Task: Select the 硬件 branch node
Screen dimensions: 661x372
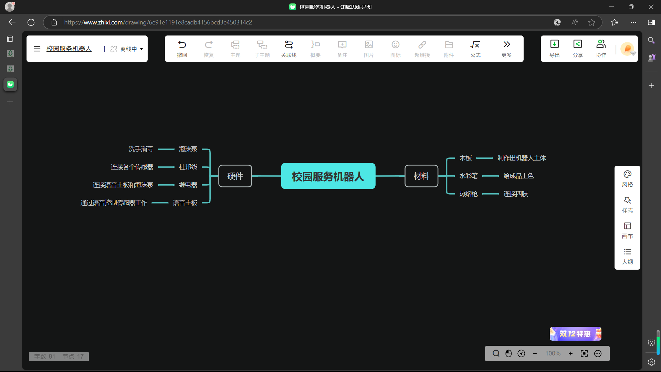Action: (235, 176)
